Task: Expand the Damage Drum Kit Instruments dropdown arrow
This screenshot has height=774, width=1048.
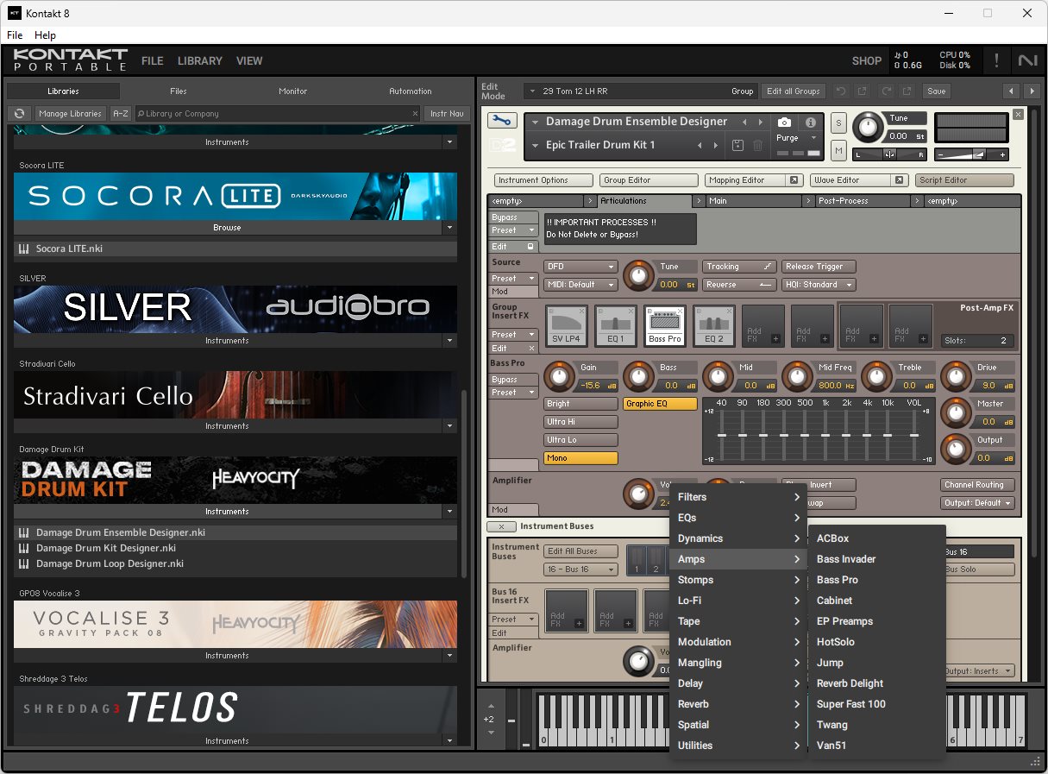Action: [449, 512]
